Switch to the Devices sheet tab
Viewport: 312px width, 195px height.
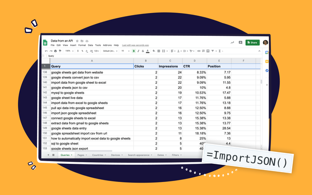pyautogui.click(x=117, y=155)
